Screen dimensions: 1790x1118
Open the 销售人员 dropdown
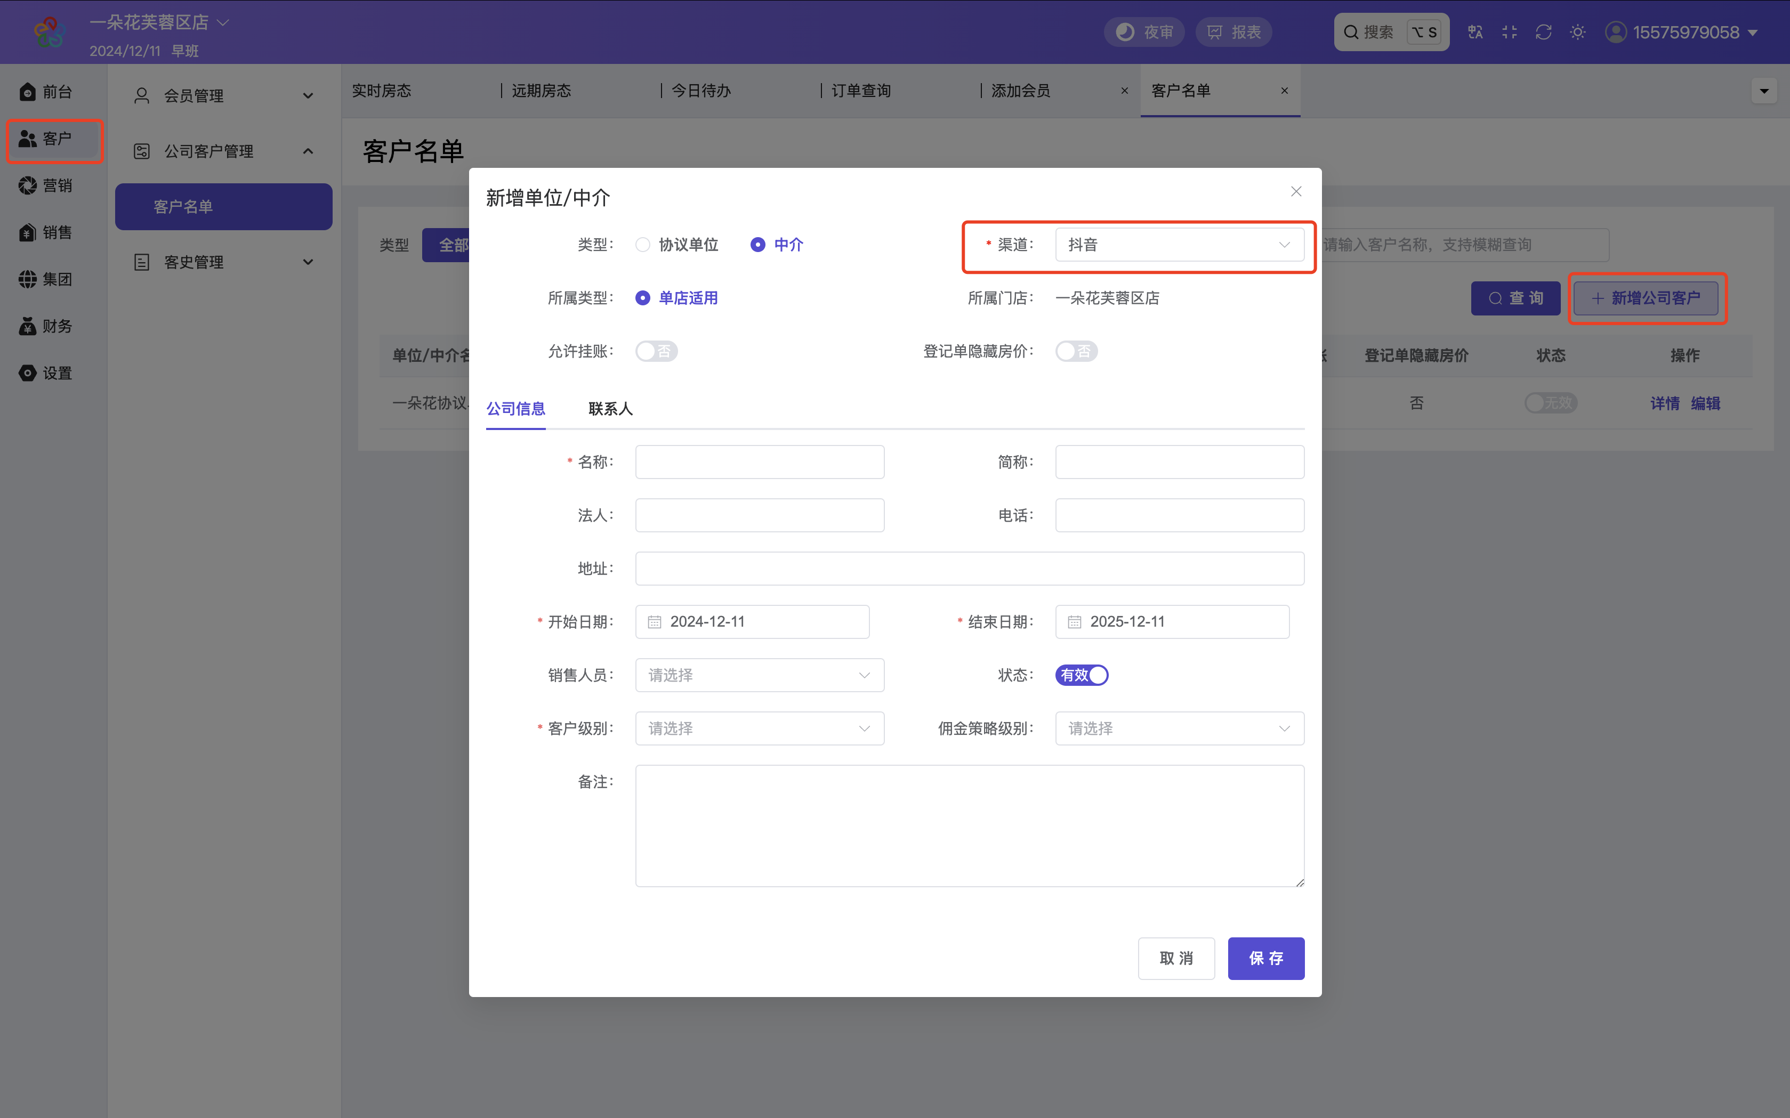pos(760,675)
